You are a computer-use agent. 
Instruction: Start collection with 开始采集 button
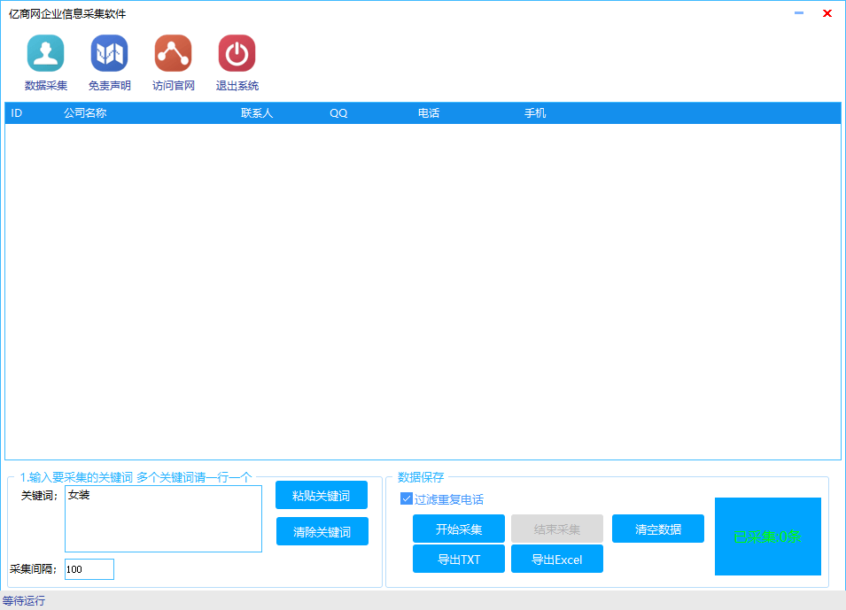coord(459,529)
